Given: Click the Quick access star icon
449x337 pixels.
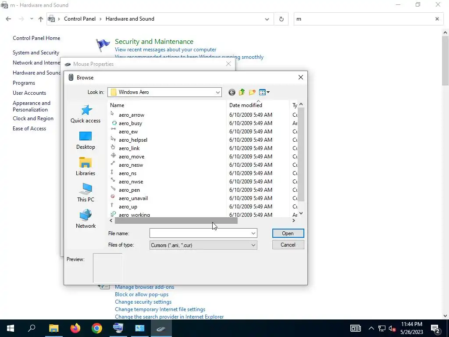Looking at the screenshot, I should (x=86, y=110).
